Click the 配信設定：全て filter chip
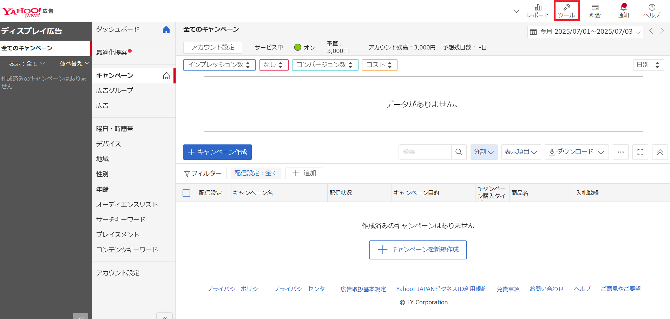 pyautogui.click(x=256, y=173)
